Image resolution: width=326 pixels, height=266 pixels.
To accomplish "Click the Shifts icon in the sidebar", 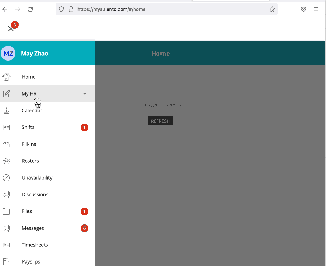I will 6,127.
